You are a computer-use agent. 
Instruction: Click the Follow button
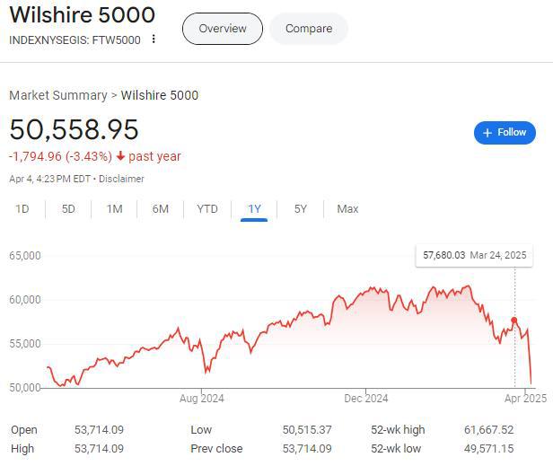click(505, 133)
